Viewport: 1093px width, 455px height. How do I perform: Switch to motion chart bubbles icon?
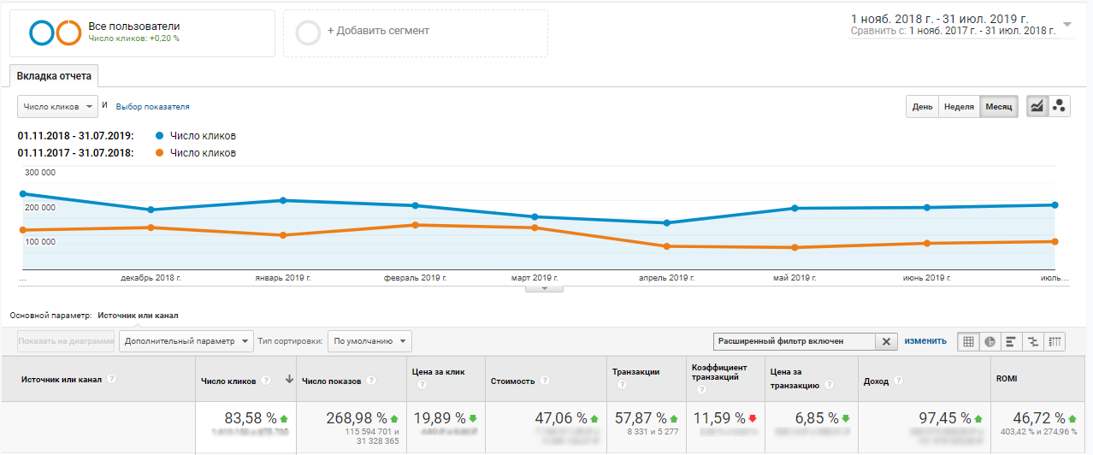pos(1059,107)
